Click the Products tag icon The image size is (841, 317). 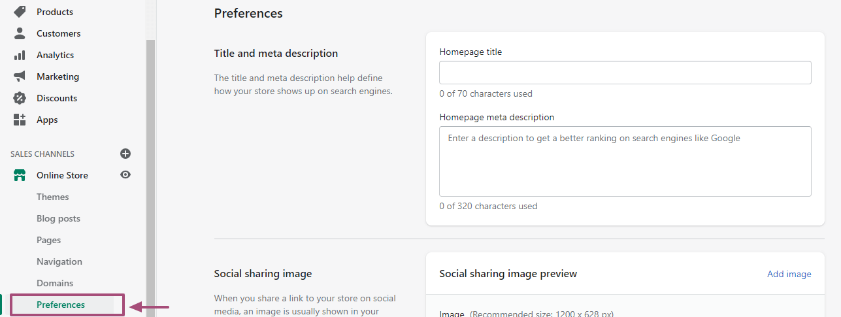20,12
